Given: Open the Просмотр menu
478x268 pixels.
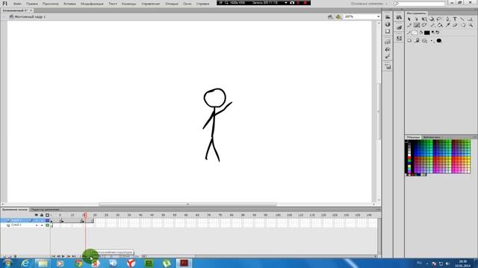Looking at the screenshot, I should click(51, 4).
